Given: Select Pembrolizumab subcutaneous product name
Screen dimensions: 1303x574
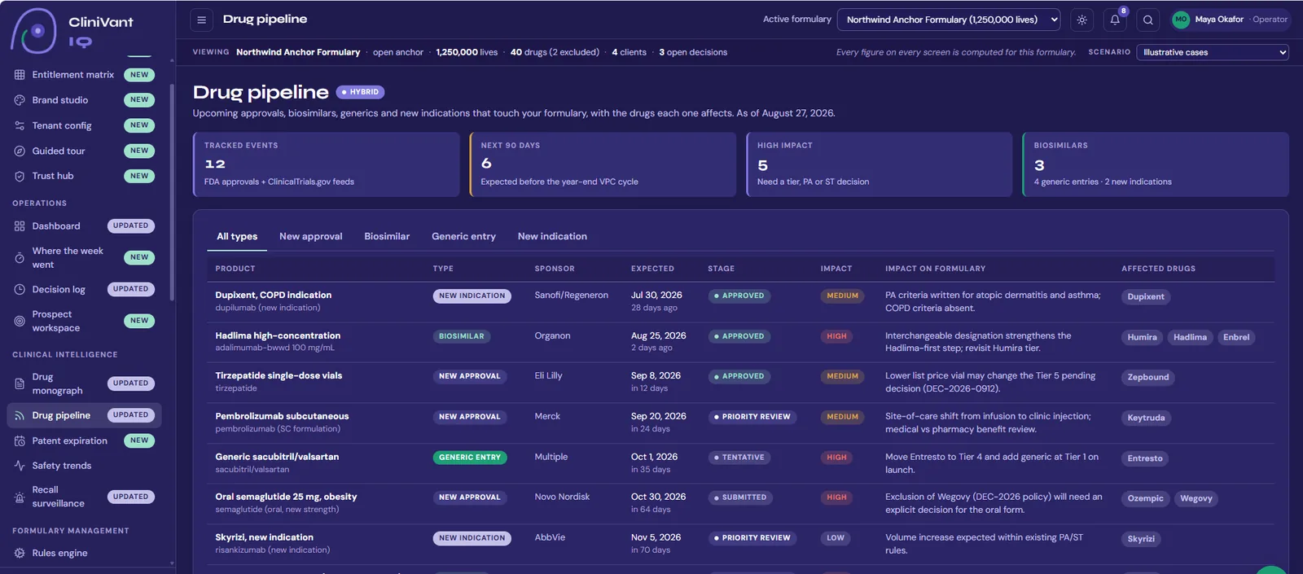Looking at the screenshot, I should tap(282, 416).
